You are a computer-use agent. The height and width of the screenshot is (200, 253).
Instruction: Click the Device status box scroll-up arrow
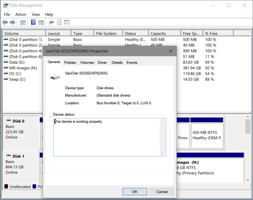[x=163, y=122]
